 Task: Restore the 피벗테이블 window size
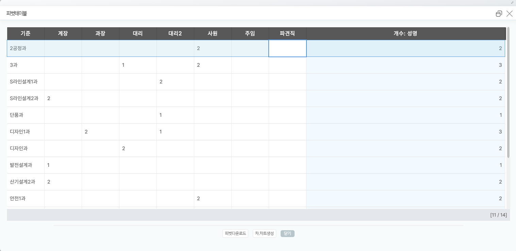point(499,14)
